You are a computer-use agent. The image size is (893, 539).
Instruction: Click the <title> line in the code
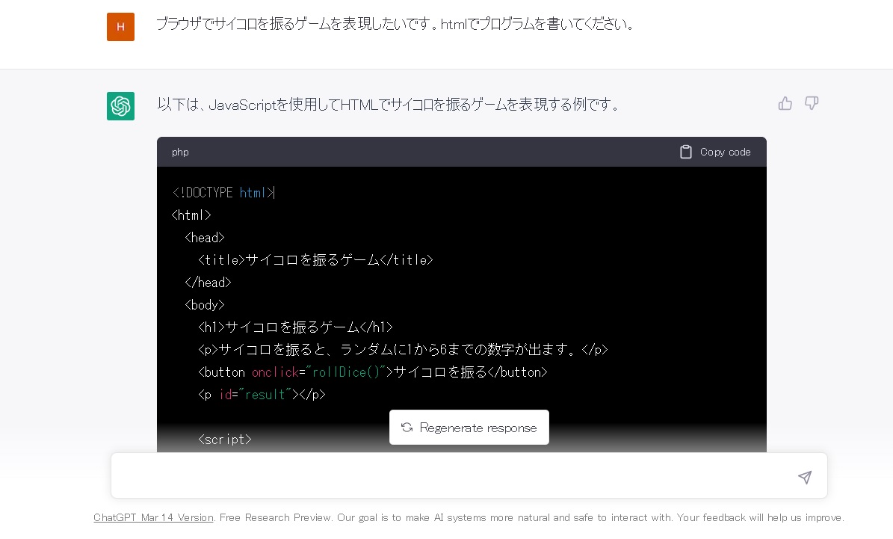[315, 260]
